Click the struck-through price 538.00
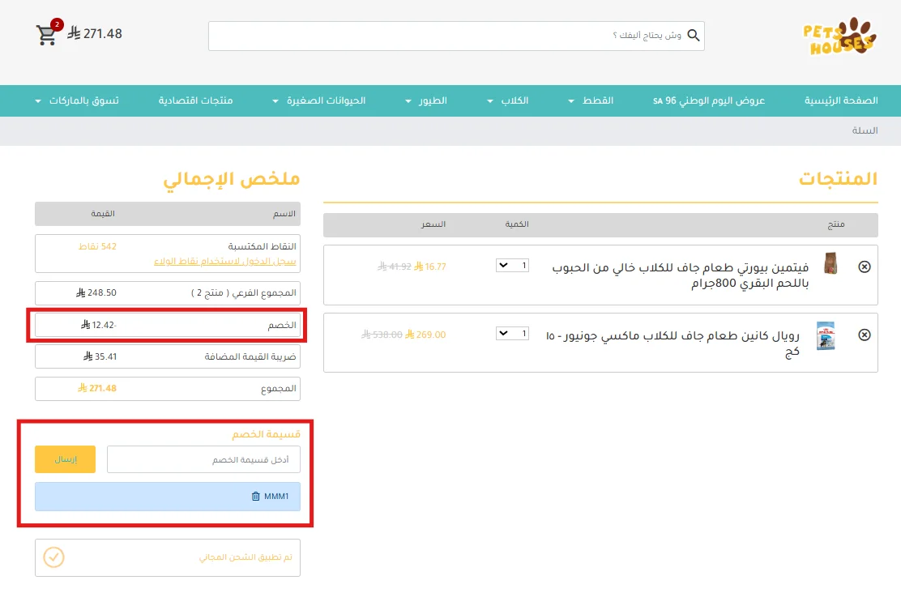Viewport: 901px width, 593px height. click(x=382, y=335)
